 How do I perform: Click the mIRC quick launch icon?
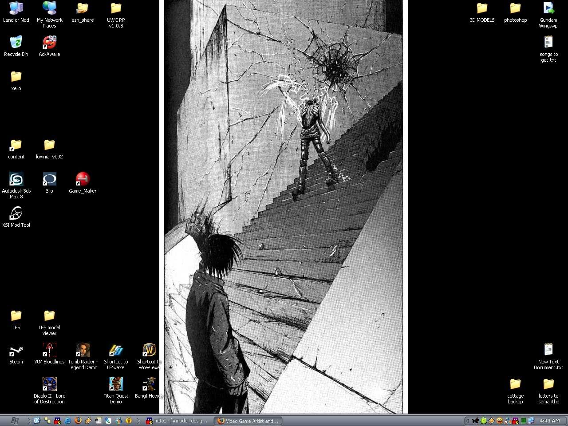click(57, 421)
